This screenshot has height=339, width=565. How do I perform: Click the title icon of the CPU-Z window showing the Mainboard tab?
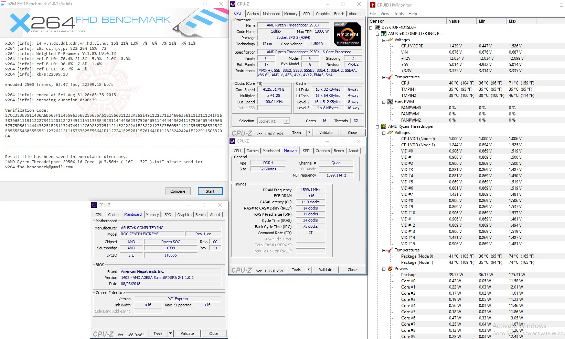(x=94, y=205)
